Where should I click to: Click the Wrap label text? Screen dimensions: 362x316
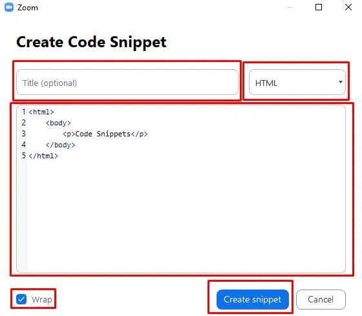click(x=42, y=299)
